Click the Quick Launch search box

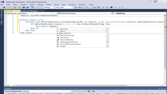163,2
